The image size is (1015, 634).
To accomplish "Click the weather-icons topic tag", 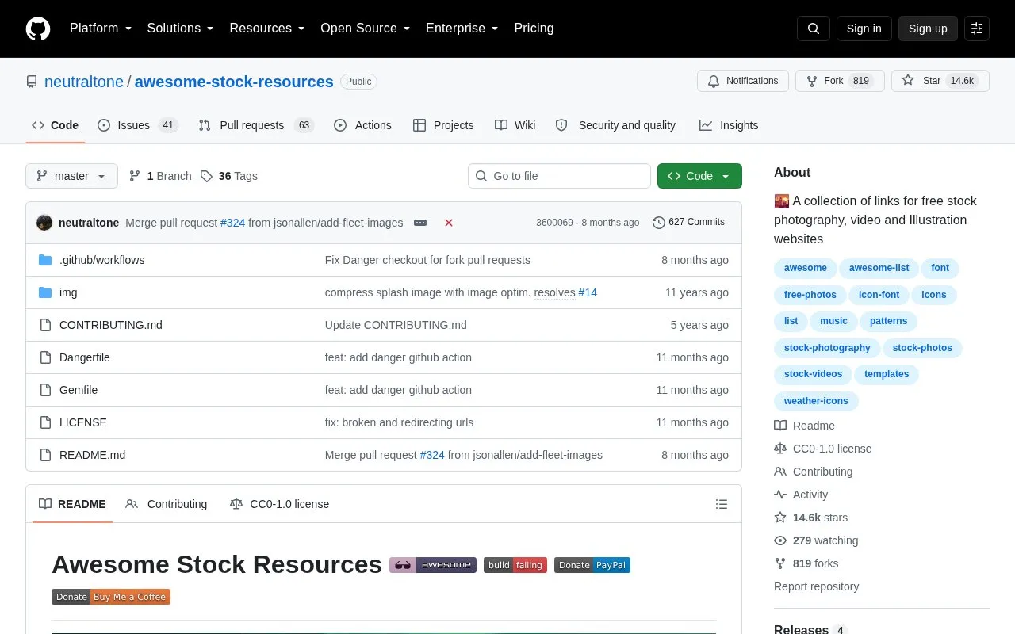I will (x=816, y=401).
